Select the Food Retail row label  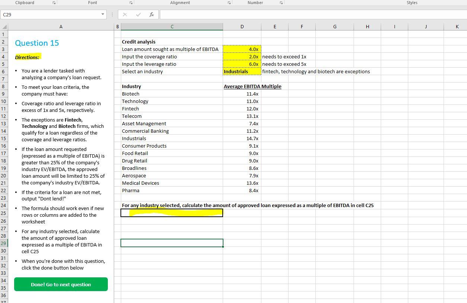click(135, 153)
